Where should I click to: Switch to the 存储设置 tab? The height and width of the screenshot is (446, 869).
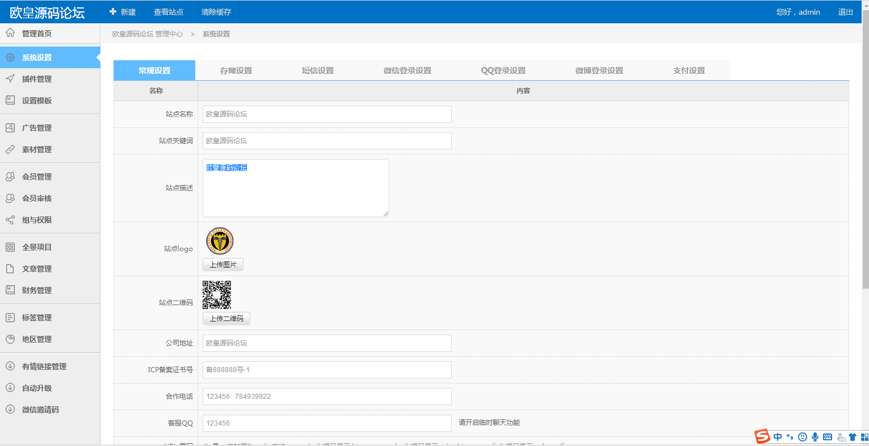click(236, 70)
